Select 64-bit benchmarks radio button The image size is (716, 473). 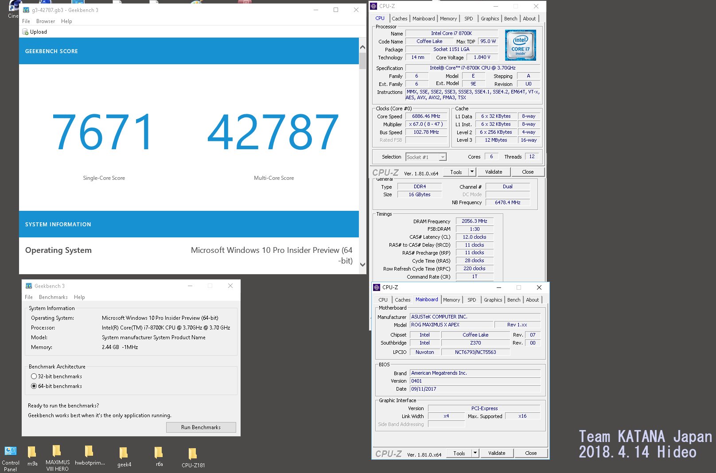point(34,386)
